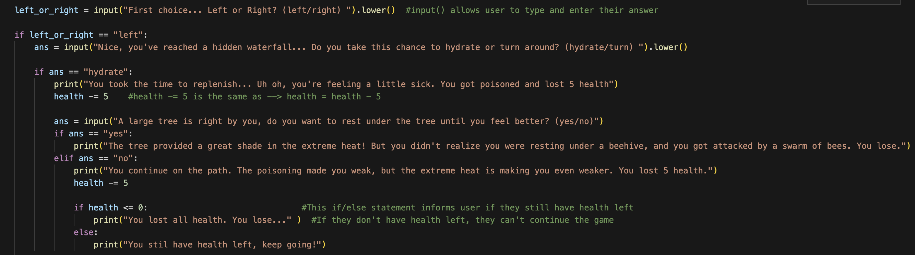The height and width of the screenshot is (255, 915).
Task: Click the 'if ans == "yes":' line
Action: (x=93, y=134)
